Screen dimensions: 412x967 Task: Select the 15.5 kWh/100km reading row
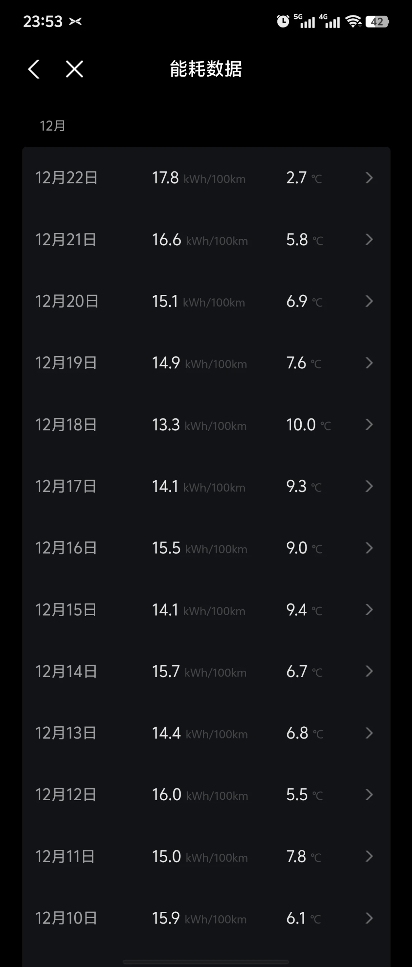206,548
